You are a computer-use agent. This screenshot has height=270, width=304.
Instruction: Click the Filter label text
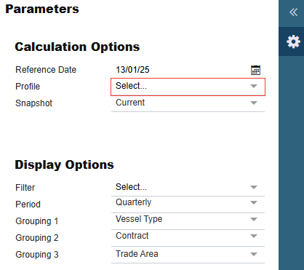(x=25, y=188)
